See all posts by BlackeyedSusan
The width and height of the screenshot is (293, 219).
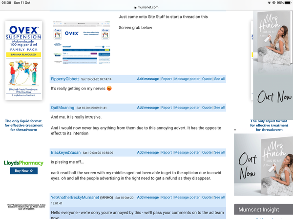[x=219, y=152]
